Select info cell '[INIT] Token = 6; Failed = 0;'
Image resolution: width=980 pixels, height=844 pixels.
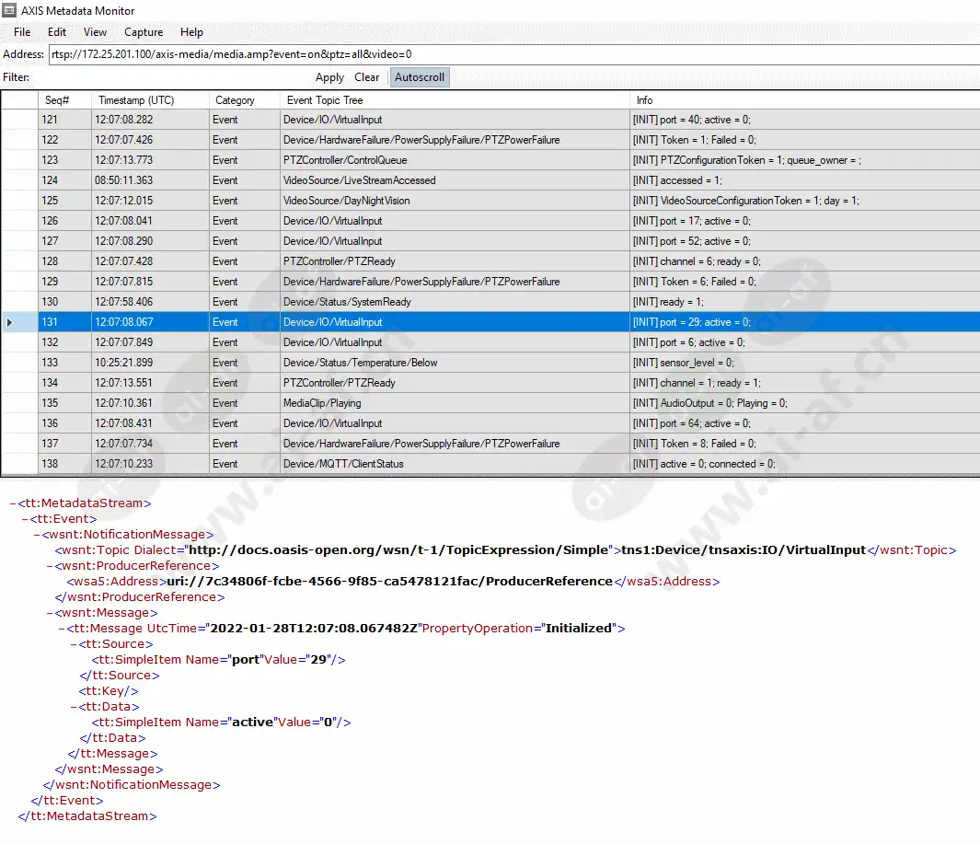805,282
